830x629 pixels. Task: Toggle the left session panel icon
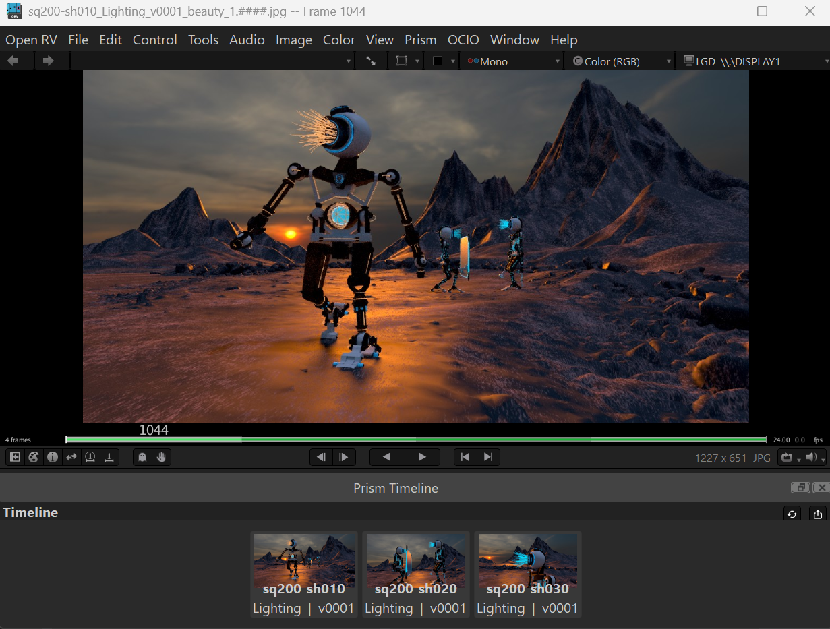coord(14,457)
